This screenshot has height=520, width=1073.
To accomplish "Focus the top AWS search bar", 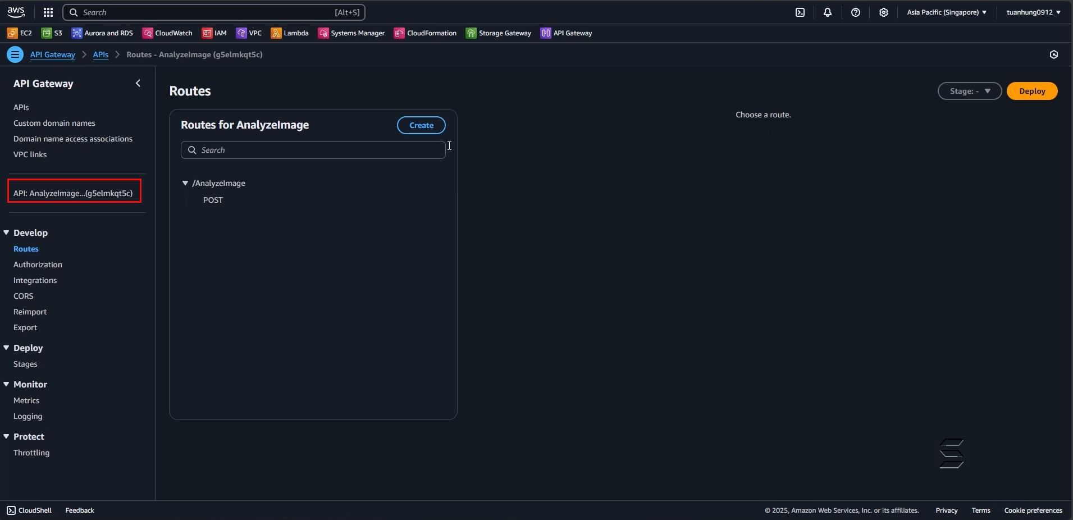I will pyautogui.click(x=214, y=12).
